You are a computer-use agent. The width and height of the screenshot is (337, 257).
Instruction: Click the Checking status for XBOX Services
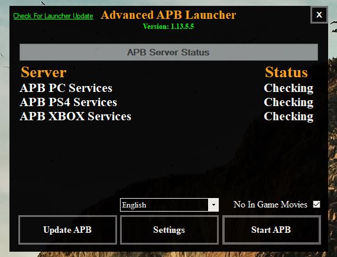(x=289, y=117)
